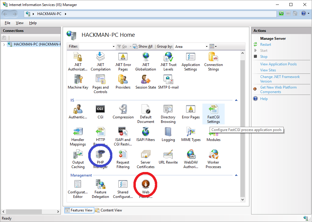Open .NET Globalization settings

(x=146, y=61)
